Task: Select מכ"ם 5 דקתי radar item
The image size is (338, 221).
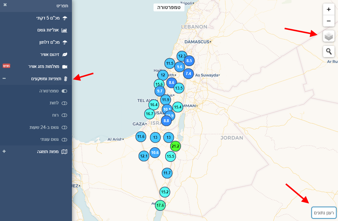Action: pyautogui.click(x=48, y=18)
